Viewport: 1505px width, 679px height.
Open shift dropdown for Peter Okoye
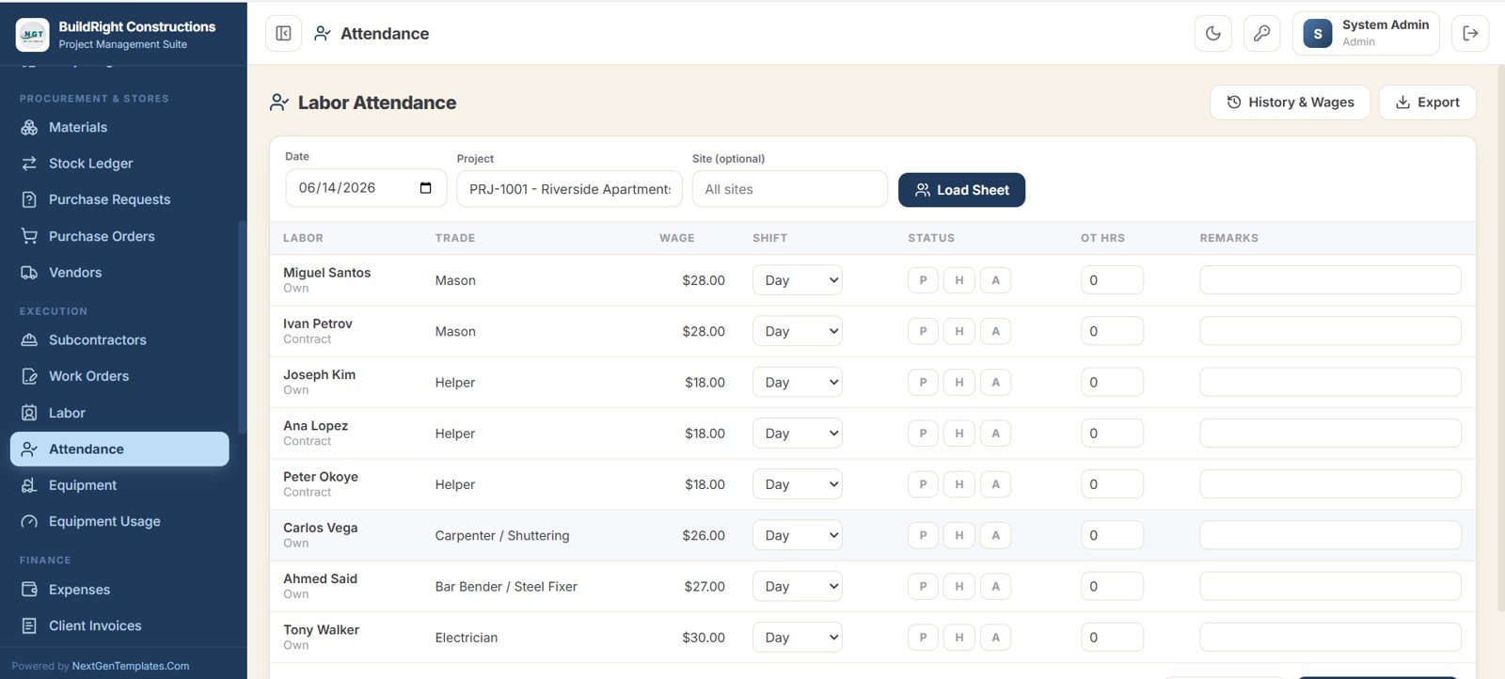(x=798, y=484)
